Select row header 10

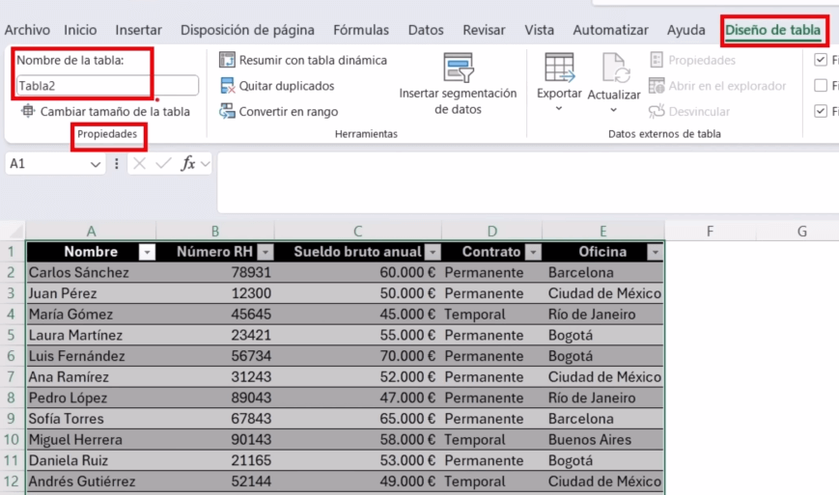(x=12, y=439)
